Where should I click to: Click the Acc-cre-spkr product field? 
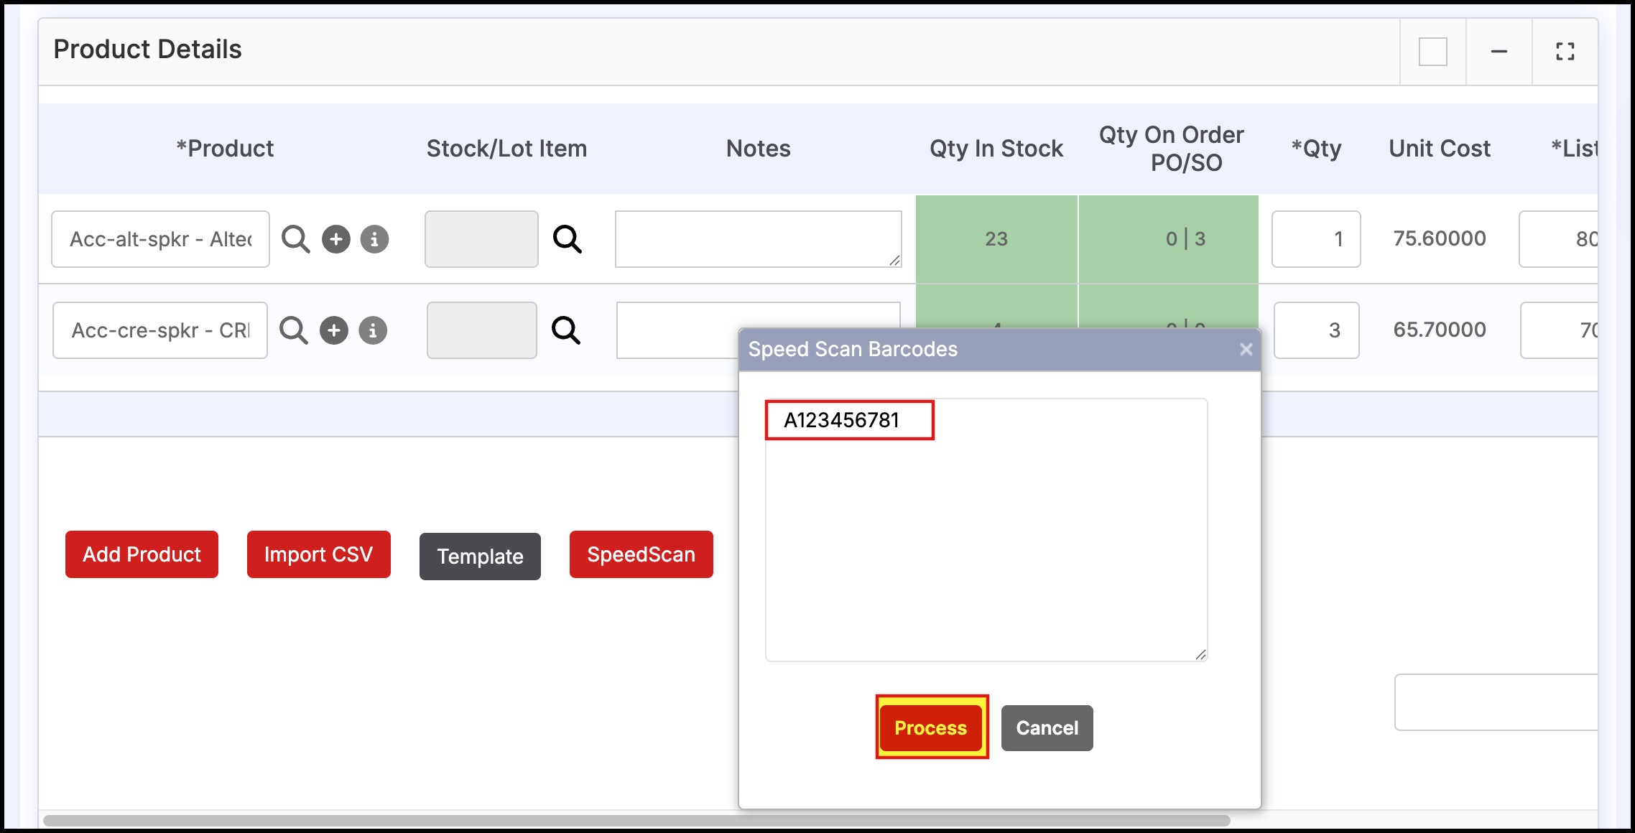(160, 330)
